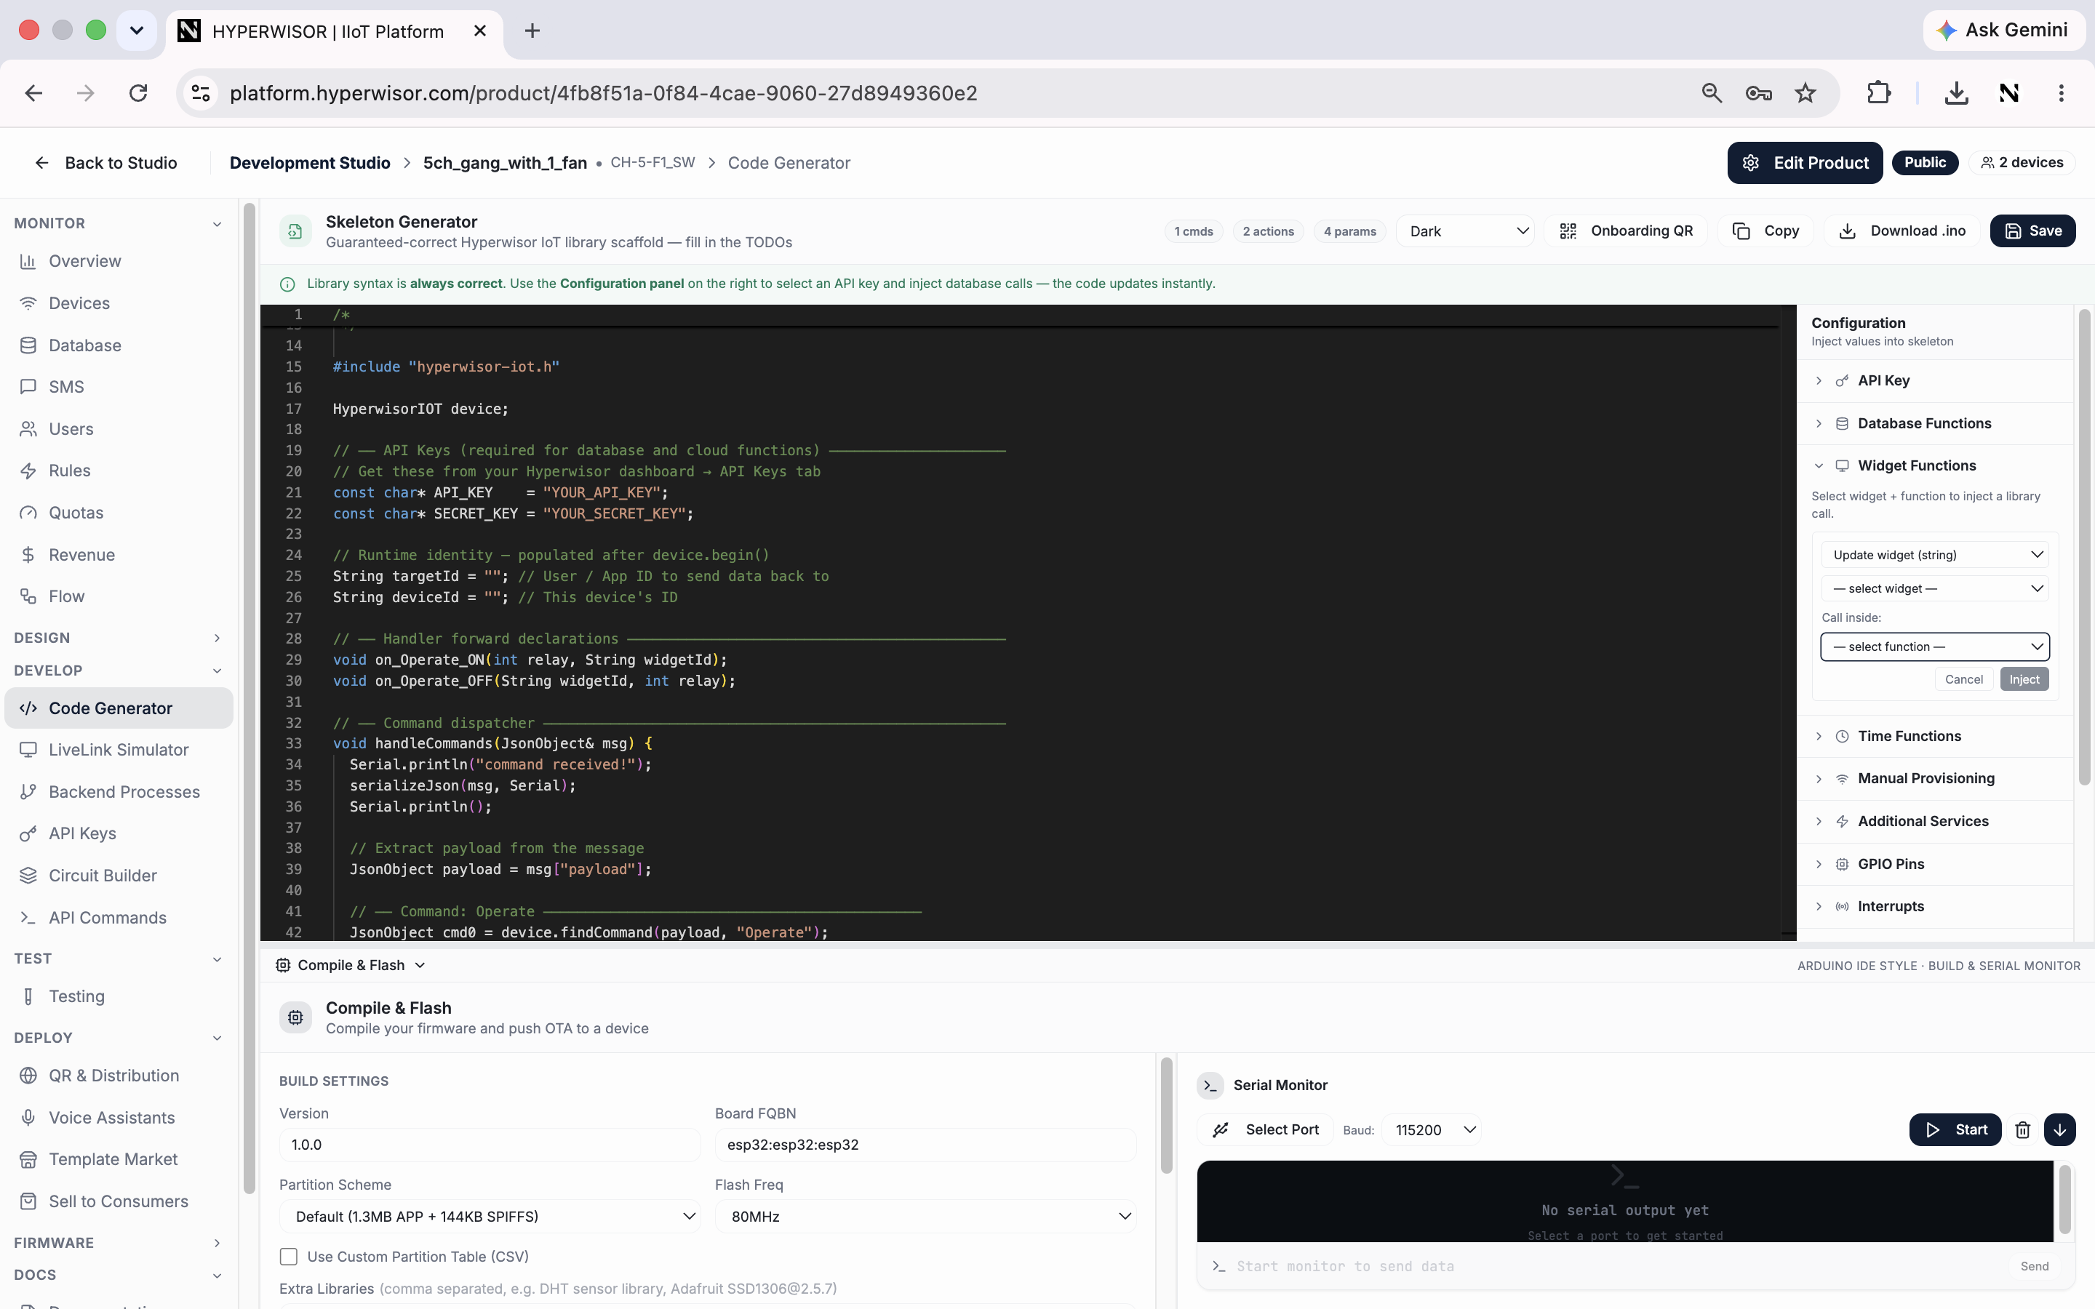Open a new browser tab

(532, 31)
